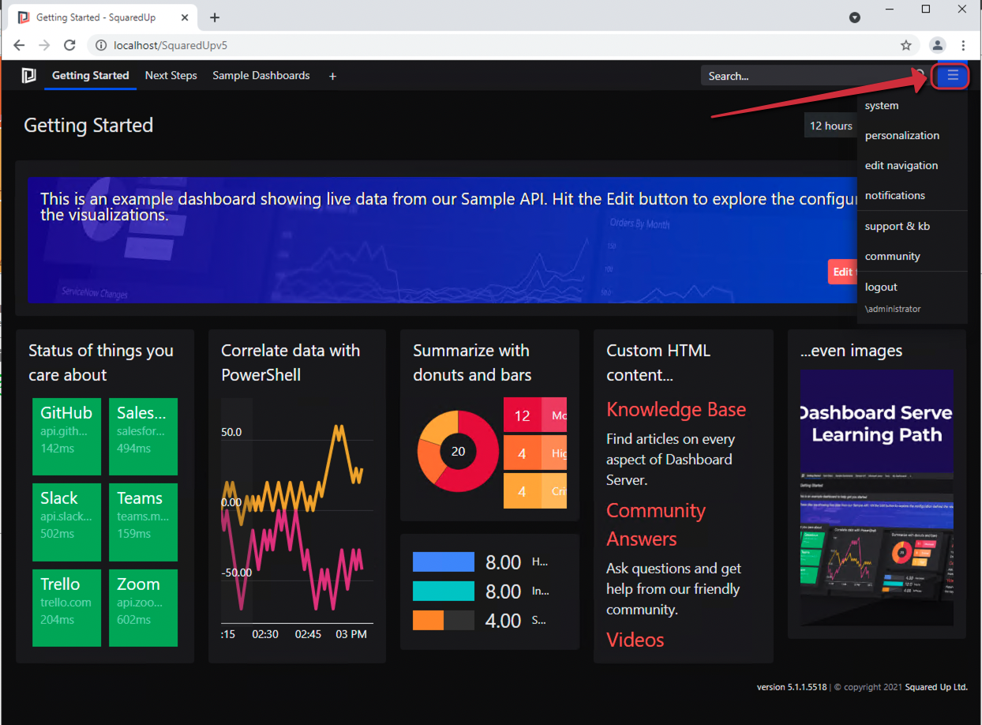Open the Teams status tile
Image resolution: width=982 pixels, height=725 pixels.
click(x=143, y=522)
